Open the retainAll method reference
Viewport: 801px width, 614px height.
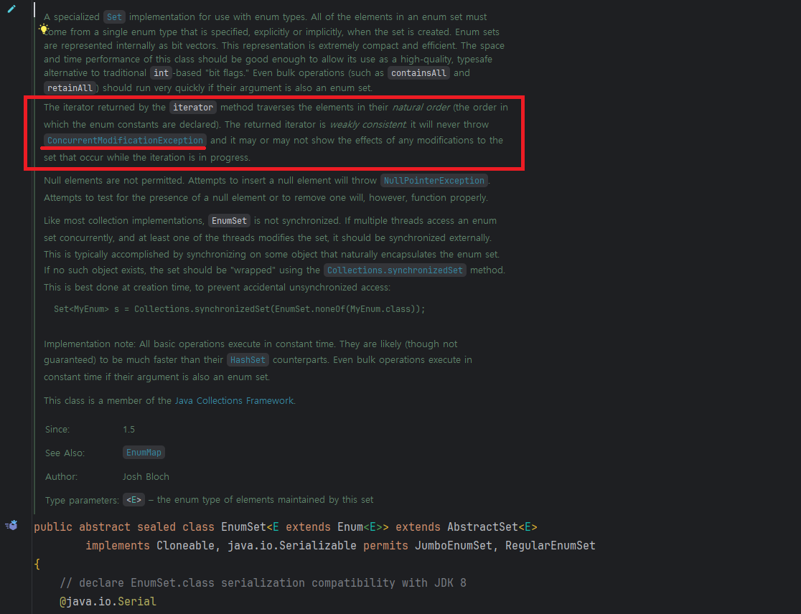coord(71,88)
